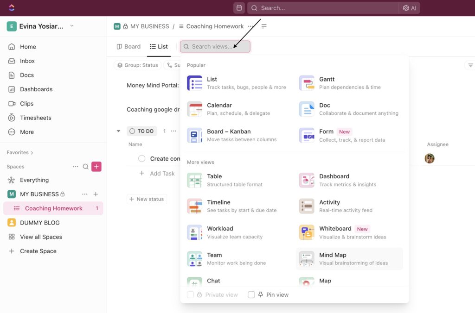Select the Gantt view icon

click(307, 83)
